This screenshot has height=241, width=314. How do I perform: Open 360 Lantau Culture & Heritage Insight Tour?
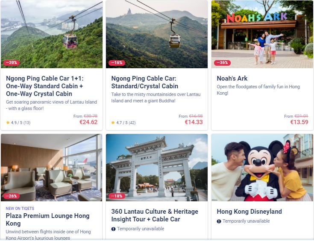pos(155,215)
